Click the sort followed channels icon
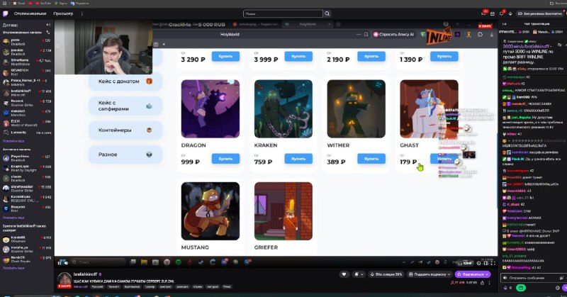 (47, 33)
